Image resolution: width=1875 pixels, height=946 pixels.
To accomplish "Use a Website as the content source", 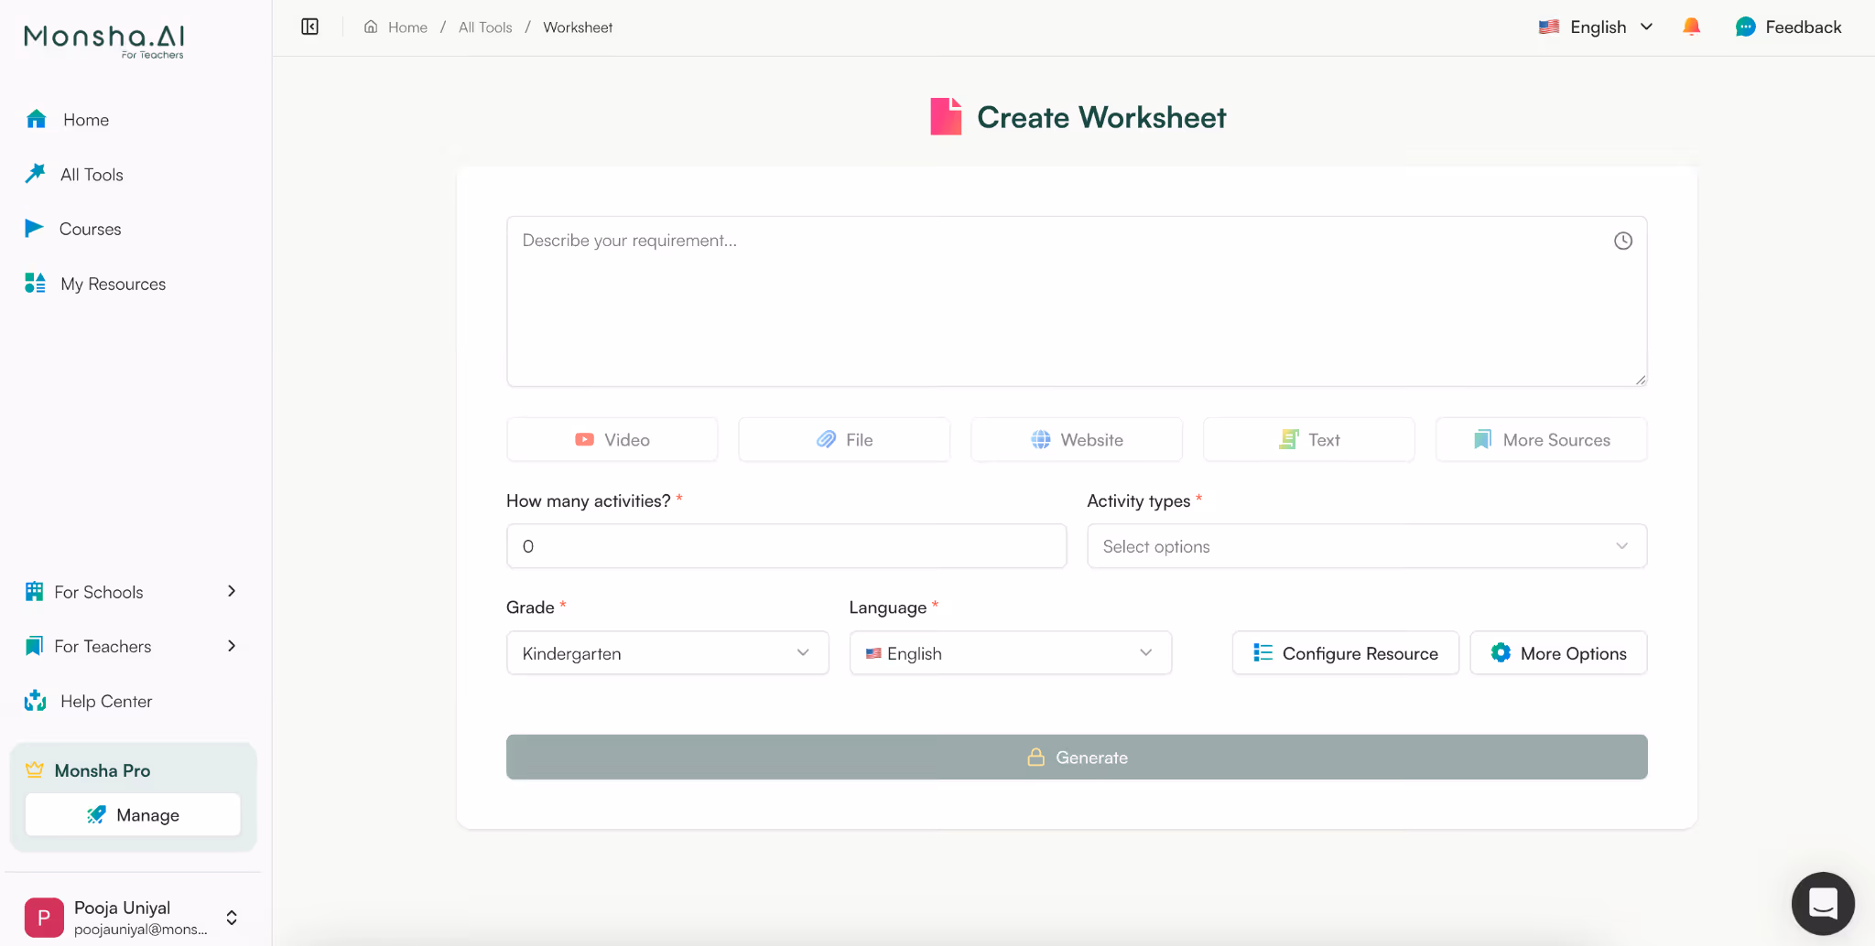I will [x=1076, y=439].
